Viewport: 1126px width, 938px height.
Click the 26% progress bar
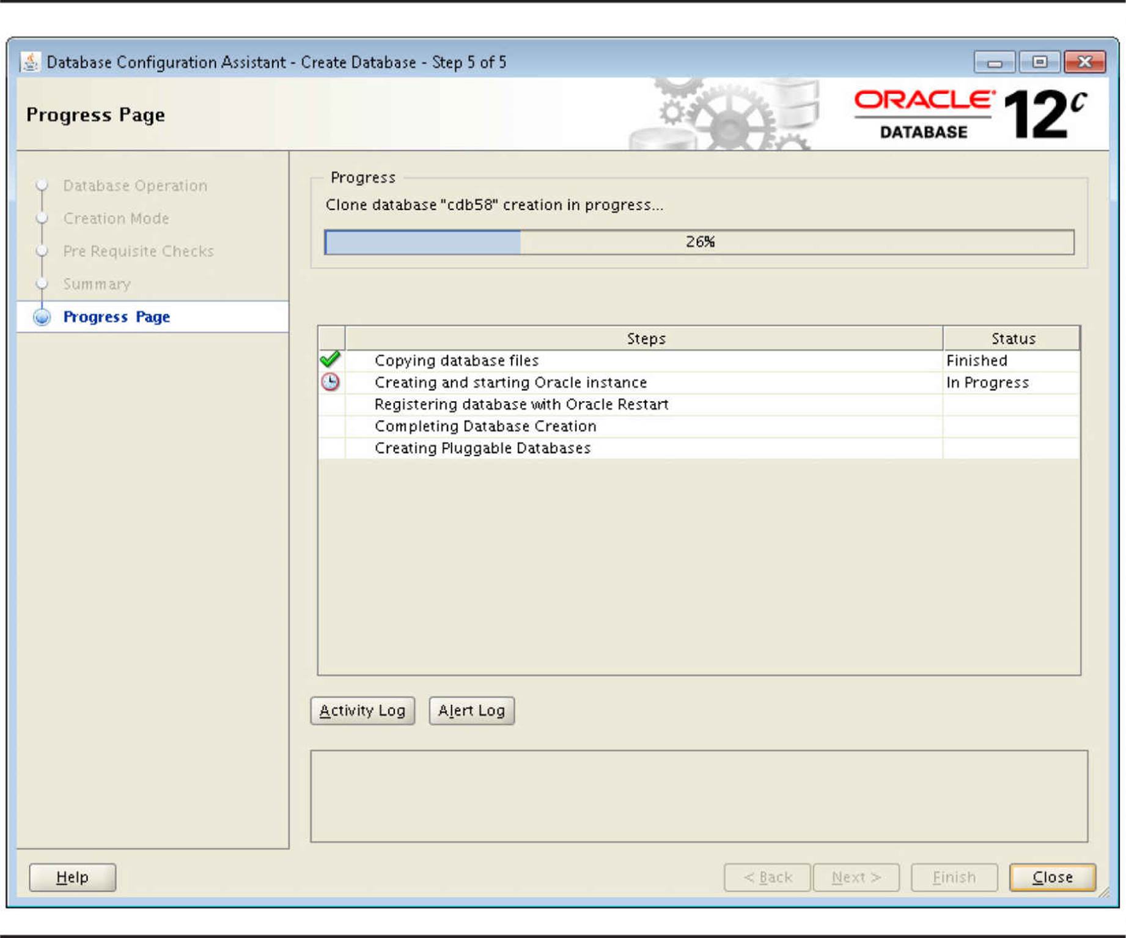pos(699,242)
